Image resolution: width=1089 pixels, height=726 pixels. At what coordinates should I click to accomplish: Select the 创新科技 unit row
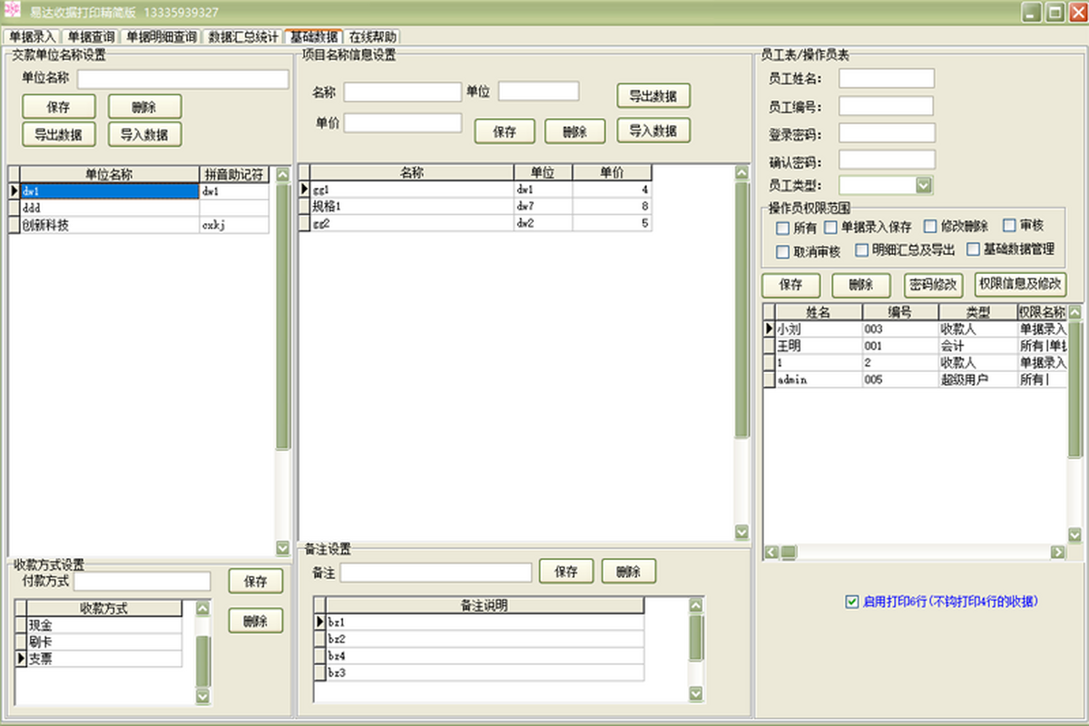pyautogui.click(x=140, y=225)
